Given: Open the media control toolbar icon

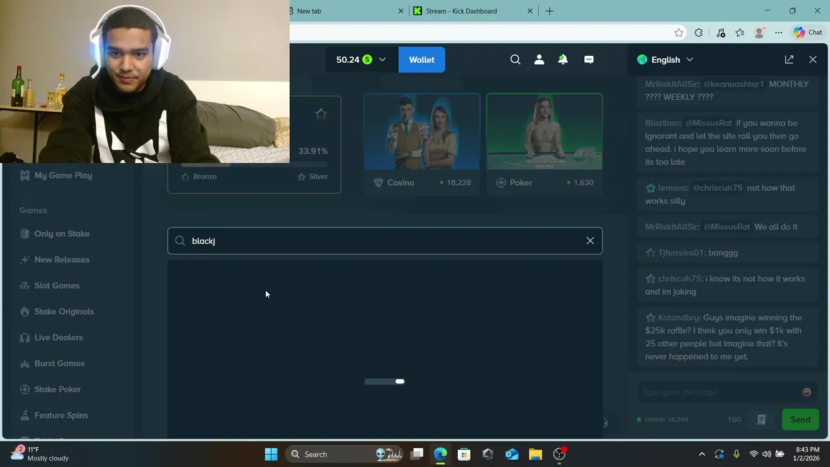Looking at the screenshot, I should 720,32.
